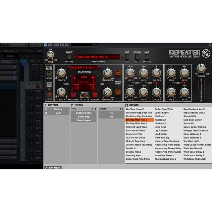Select preset 'West-Coast Murder Snare'

(197, 145)
